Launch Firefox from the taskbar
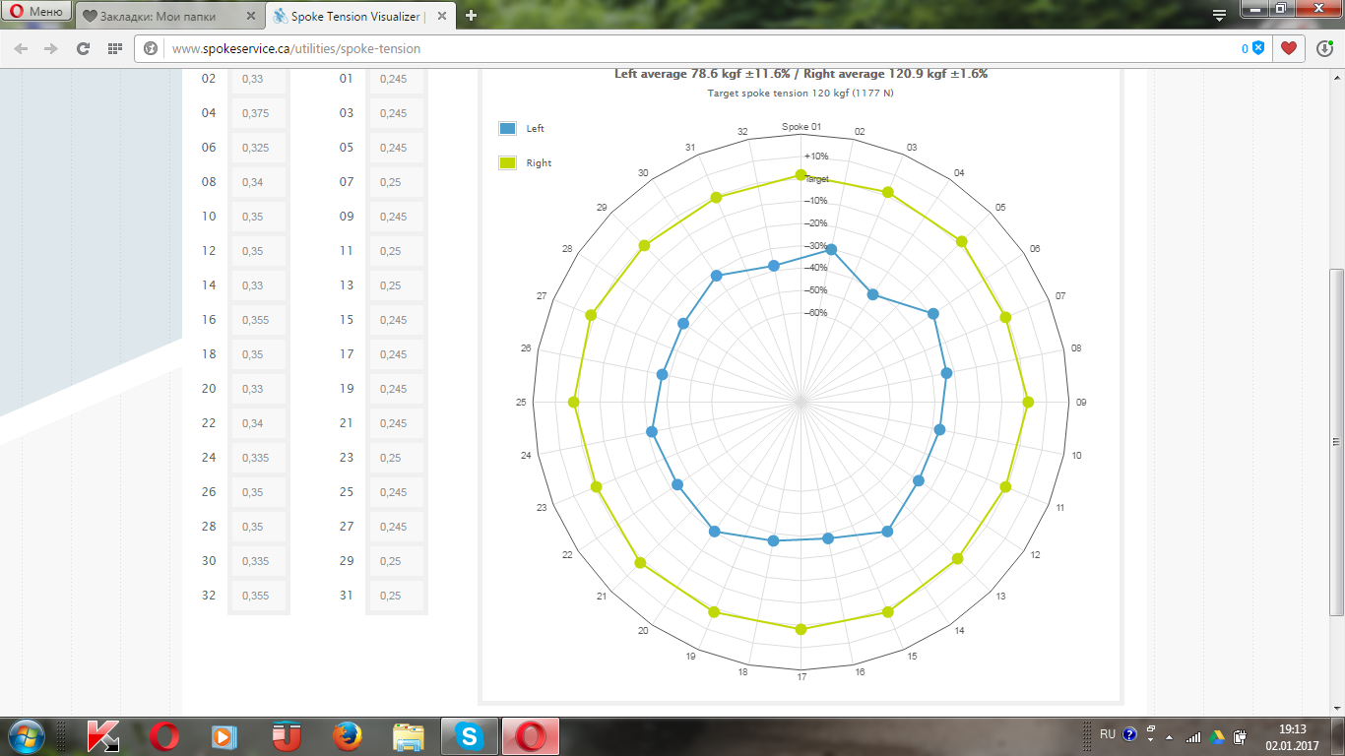Viewport: 1345px width, 756px height. (x=345, y=735)
